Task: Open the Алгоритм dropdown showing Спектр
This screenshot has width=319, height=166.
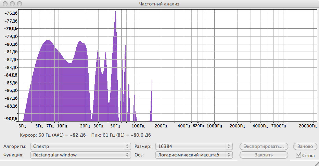Action: pyautogui.click(x=80, y=146)
